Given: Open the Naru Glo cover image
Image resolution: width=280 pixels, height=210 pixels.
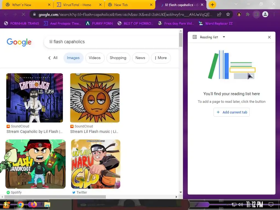Looking at the screenshot, I should tap(96, 164).
